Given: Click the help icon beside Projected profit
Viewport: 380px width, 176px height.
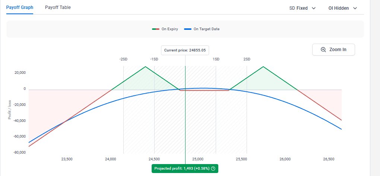Looking at the screenshot, I should (x=213, y=169).
